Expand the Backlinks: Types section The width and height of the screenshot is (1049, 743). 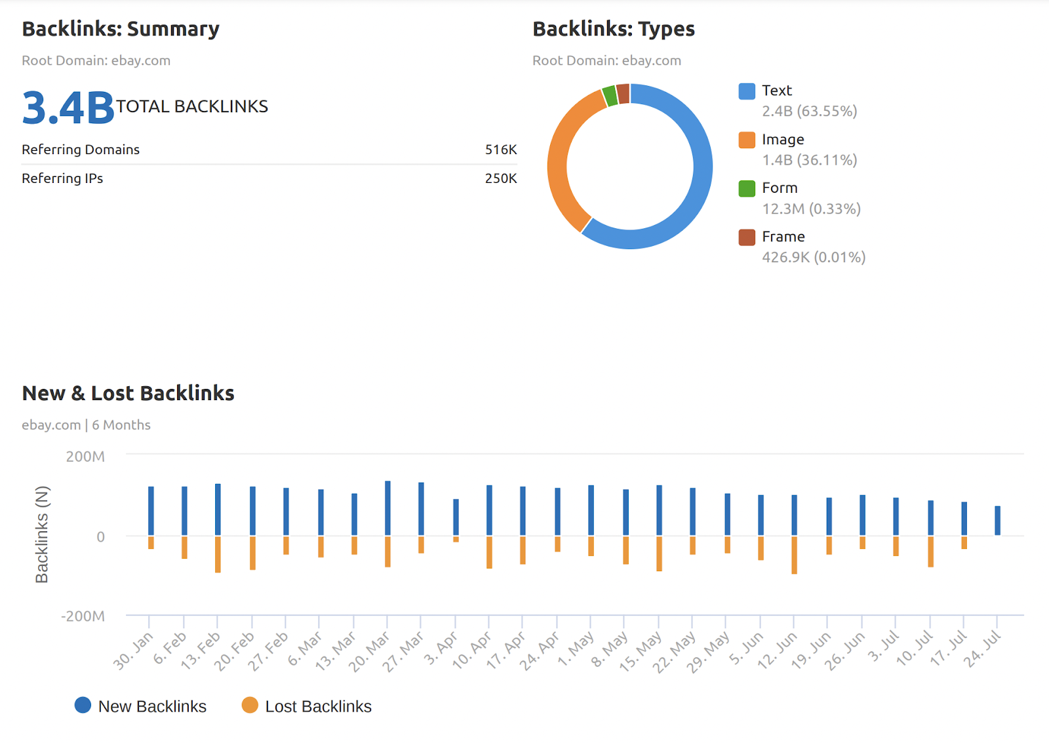pos(614,29)
